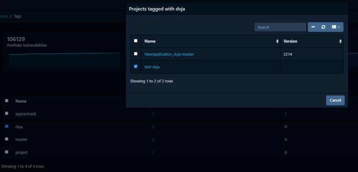Click the Name column header in tags table
The height and width of the screenshot is (172, 358).
(x=21, y=101)
